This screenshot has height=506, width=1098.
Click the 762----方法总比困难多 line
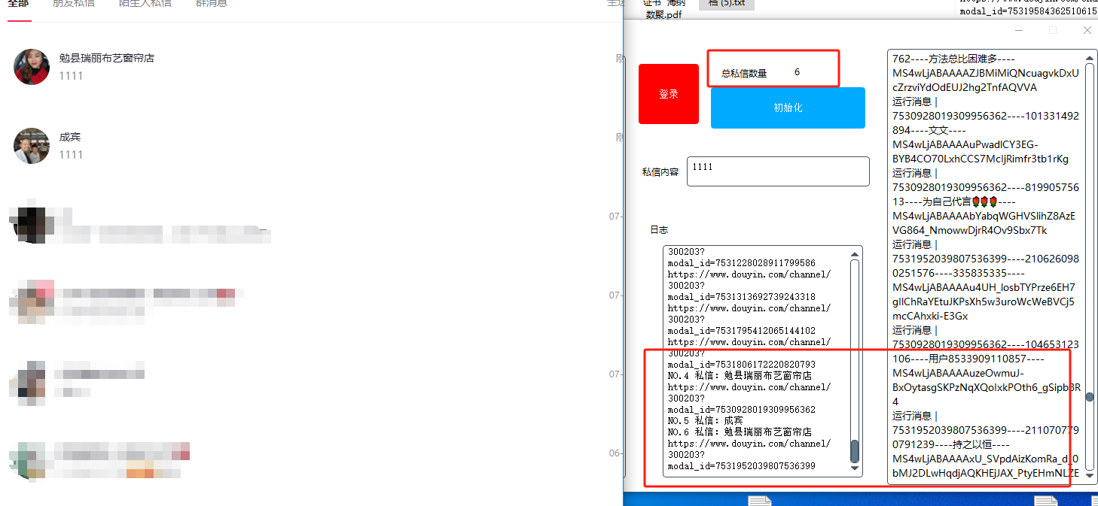pyautogui.click(x=954, y=59)
